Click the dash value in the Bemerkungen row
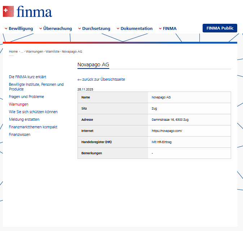The image size is (243, 231). click(152, 153)
